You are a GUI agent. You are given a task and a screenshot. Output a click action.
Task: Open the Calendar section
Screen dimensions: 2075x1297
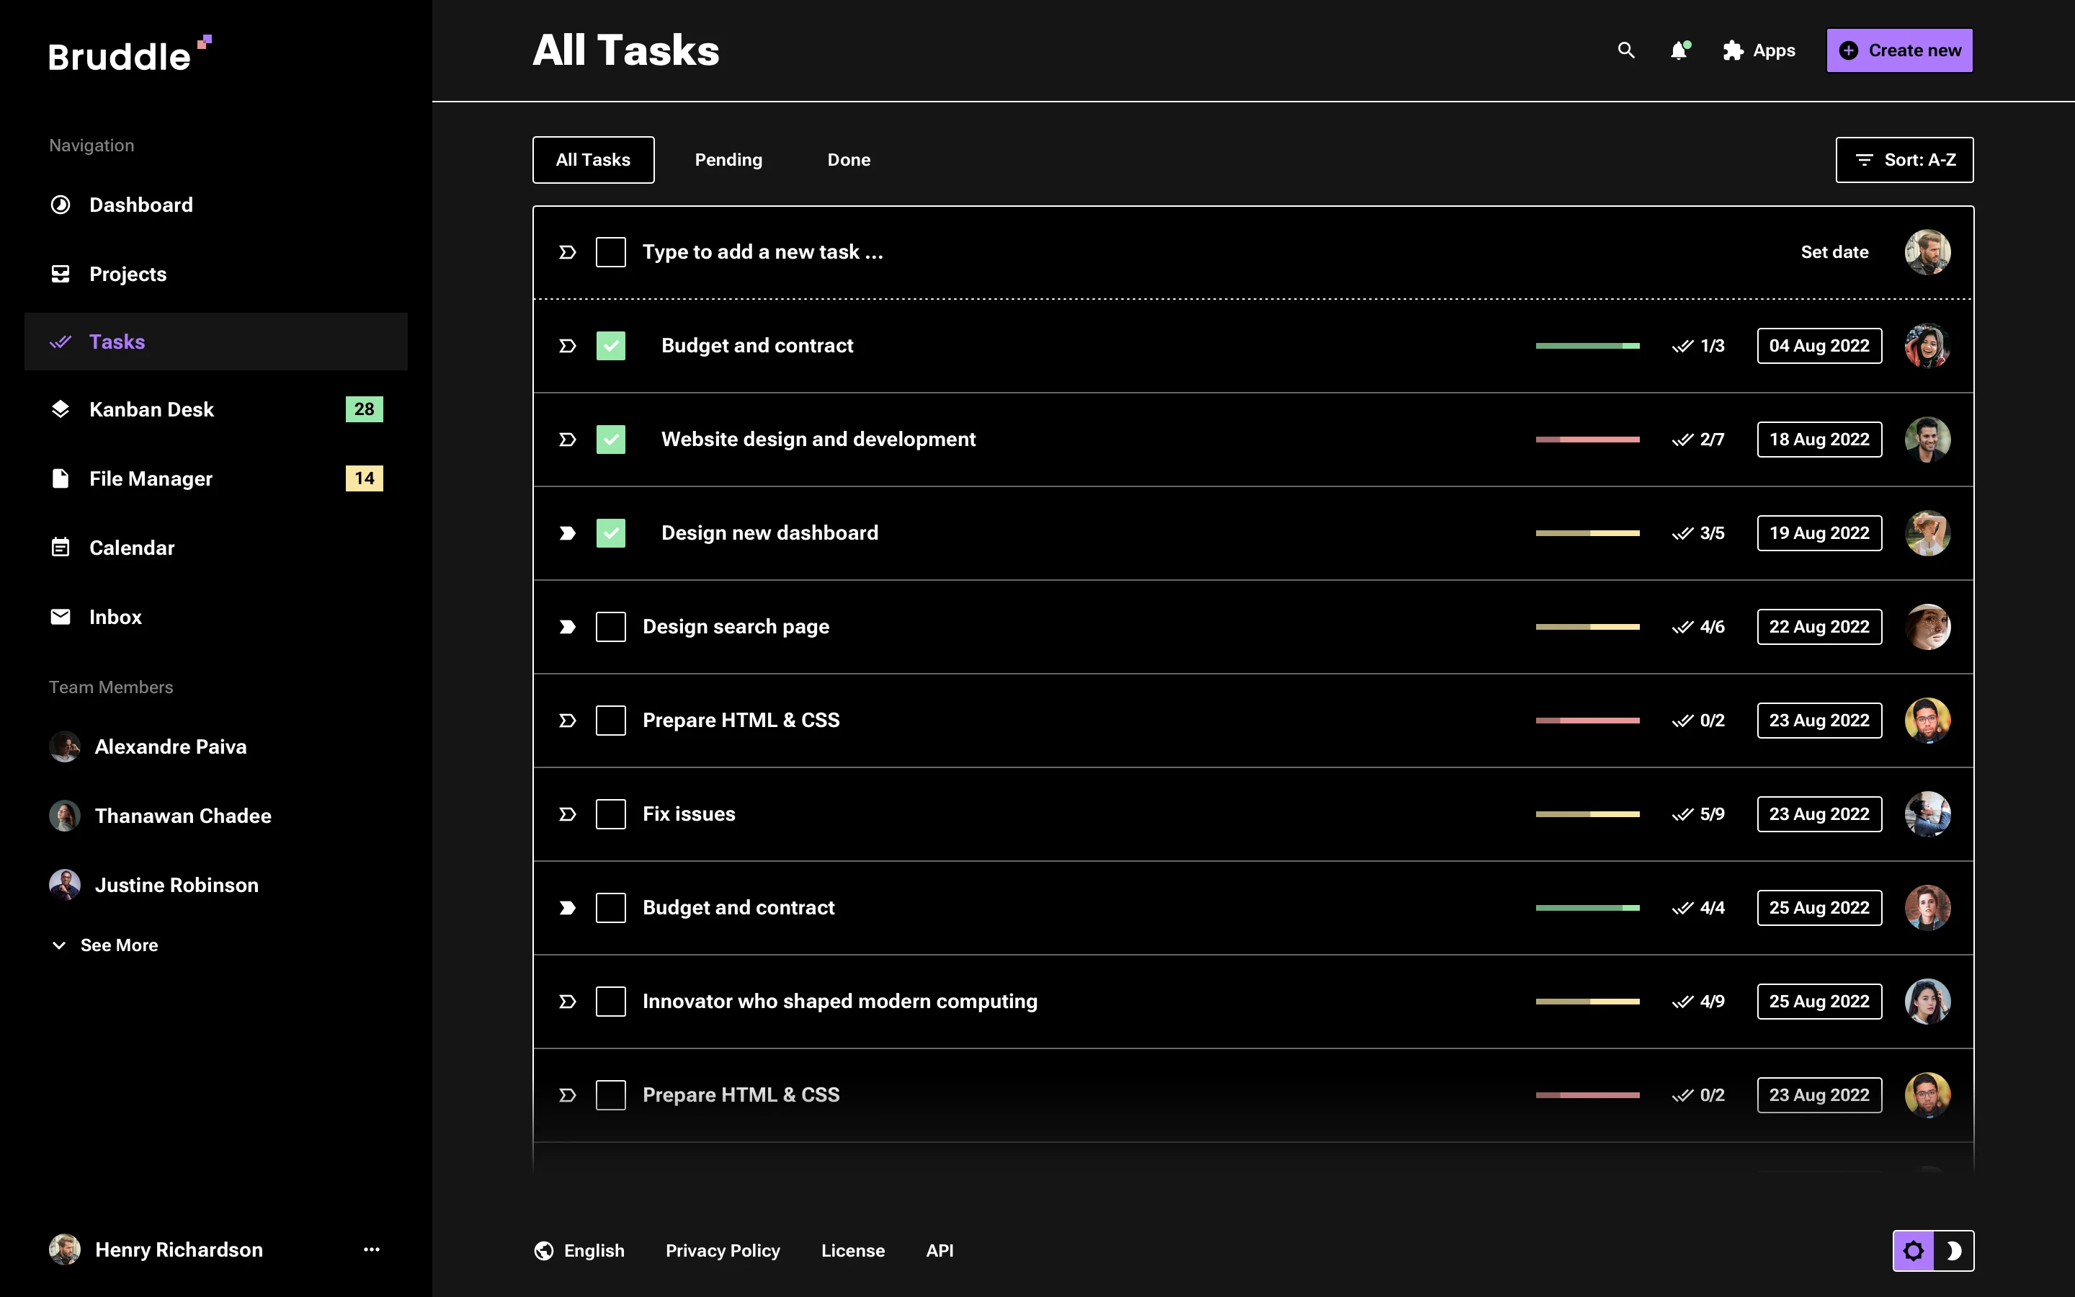point(132,548)
